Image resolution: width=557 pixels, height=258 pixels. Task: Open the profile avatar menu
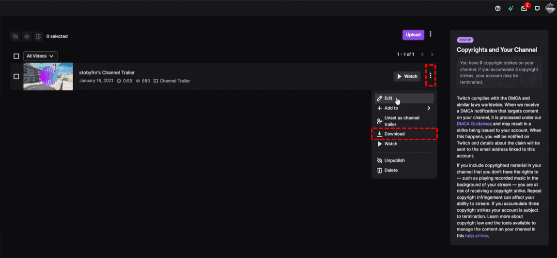point(550,8)
